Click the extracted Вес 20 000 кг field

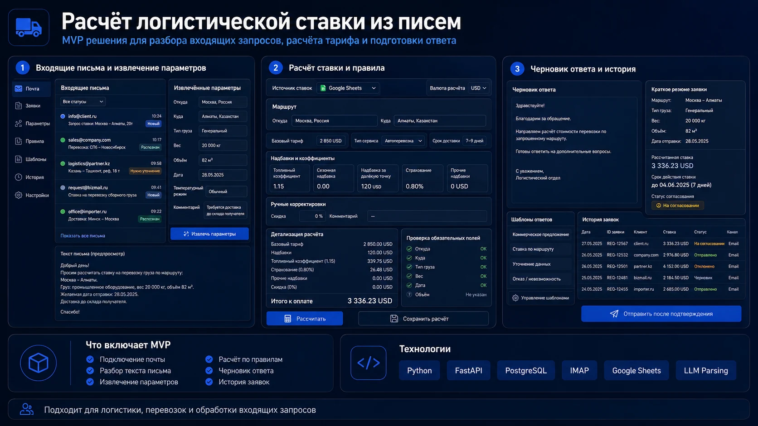[x=223, y=145]
